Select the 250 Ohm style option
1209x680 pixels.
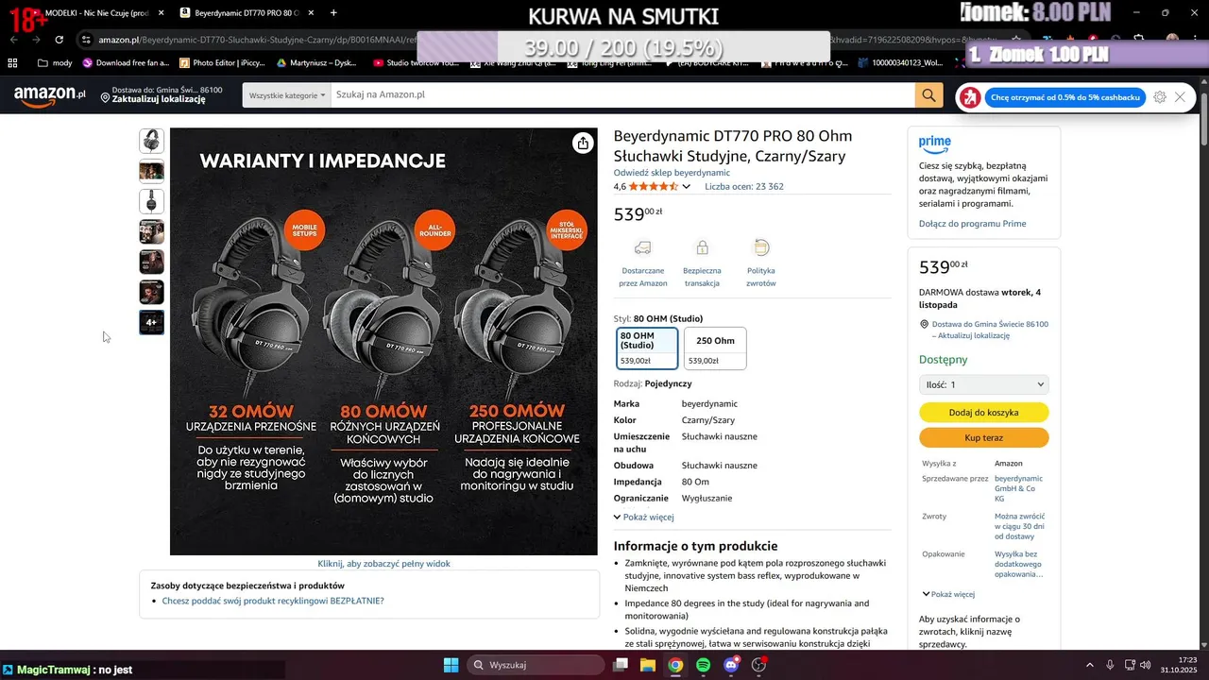715,348
